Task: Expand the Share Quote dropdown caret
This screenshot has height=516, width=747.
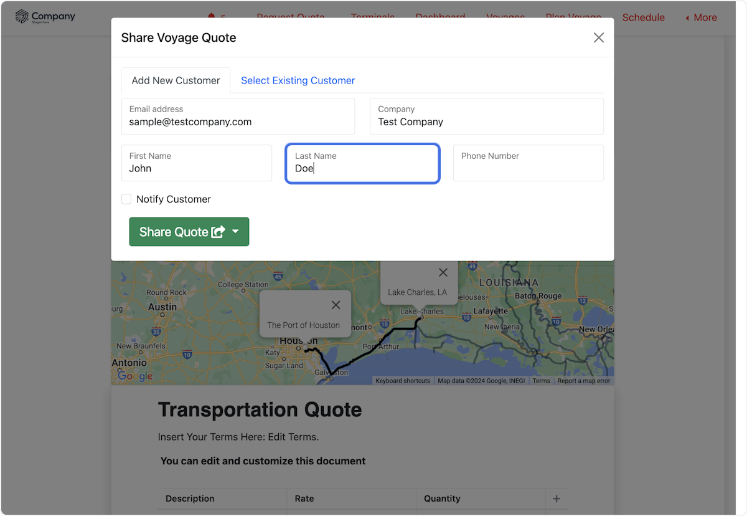Action: point(236,232)
